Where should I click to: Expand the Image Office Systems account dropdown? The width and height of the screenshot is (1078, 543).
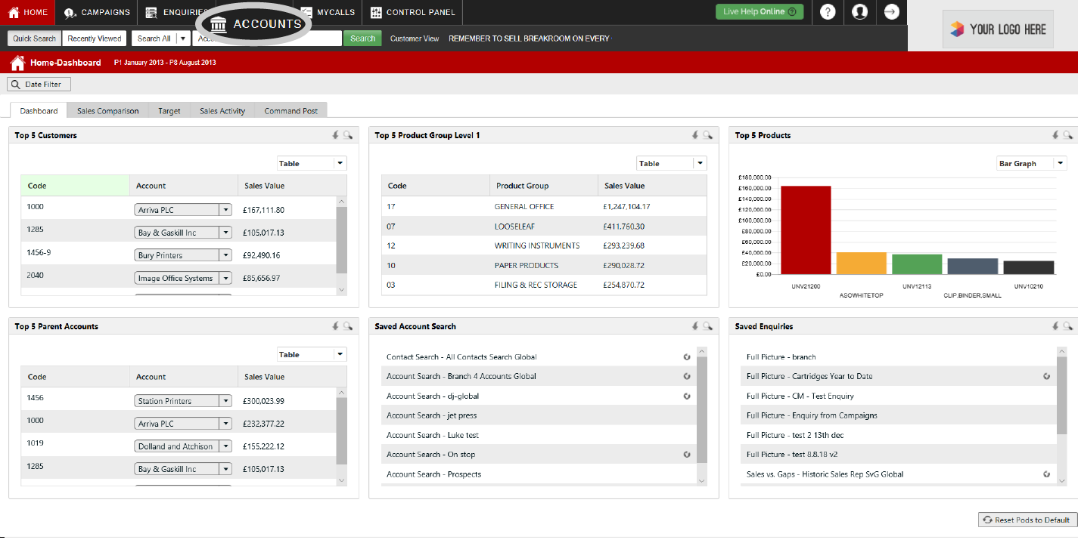tap(225, 278)
